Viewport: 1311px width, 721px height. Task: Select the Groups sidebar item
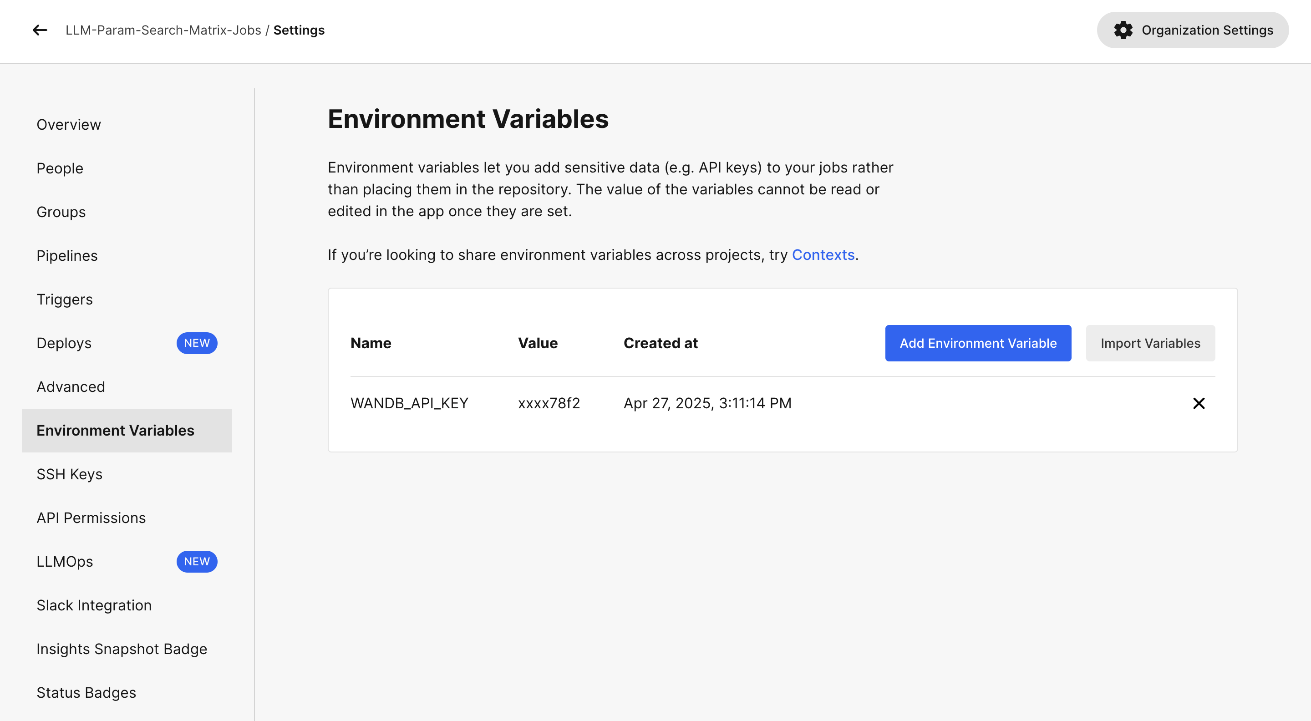(61, 212)
